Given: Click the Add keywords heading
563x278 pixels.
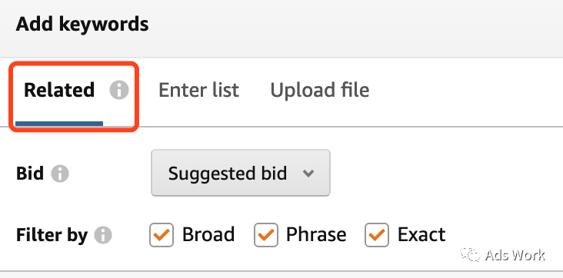Looking at the screenshot, I should point(82,25).
